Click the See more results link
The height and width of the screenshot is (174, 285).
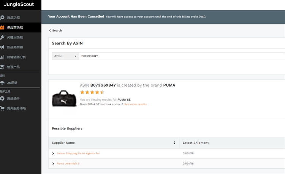pyautogui.click(x=135, y=104)
